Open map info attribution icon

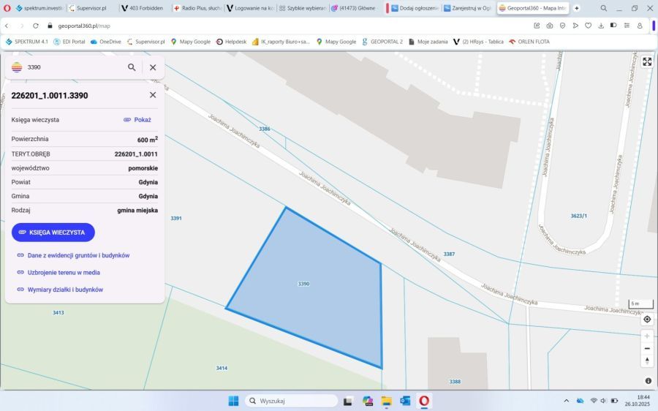648,381
